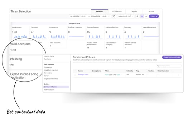188x129 pixels.
Task: Click the Create Enrichment Policy button
Action: coord(172,57)
